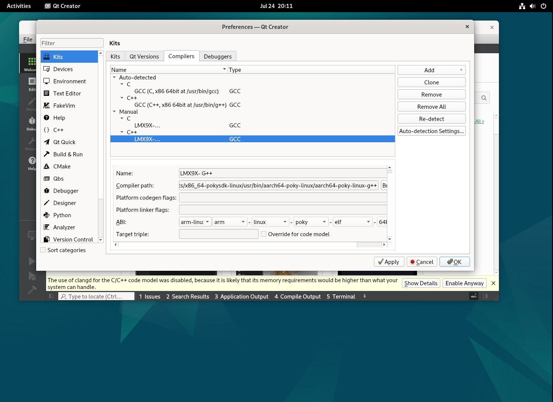Open the Qt Quick paper plane icon

tap(46, 142)
